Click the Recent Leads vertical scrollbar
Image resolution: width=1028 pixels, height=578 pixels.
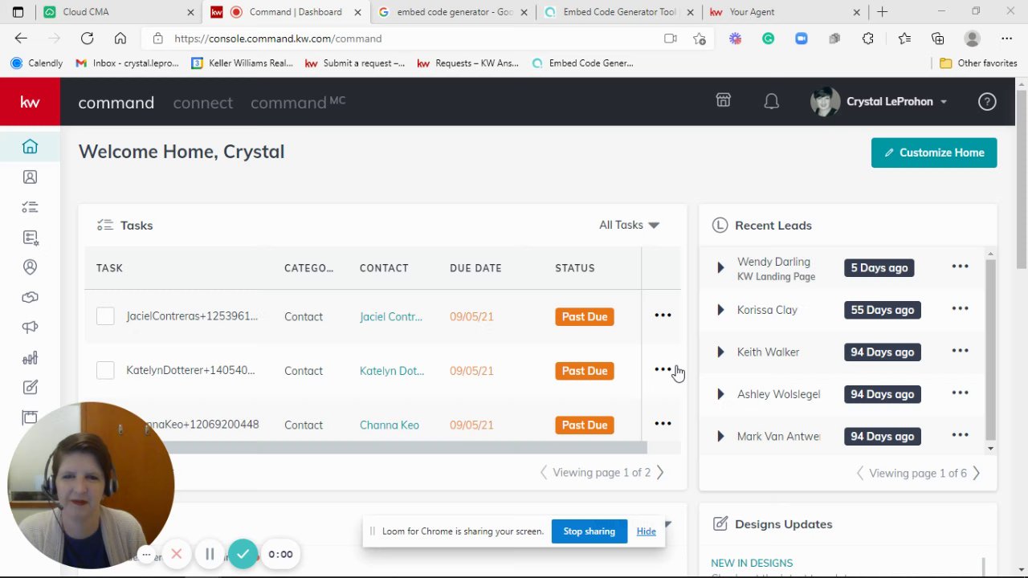point(990,349)
